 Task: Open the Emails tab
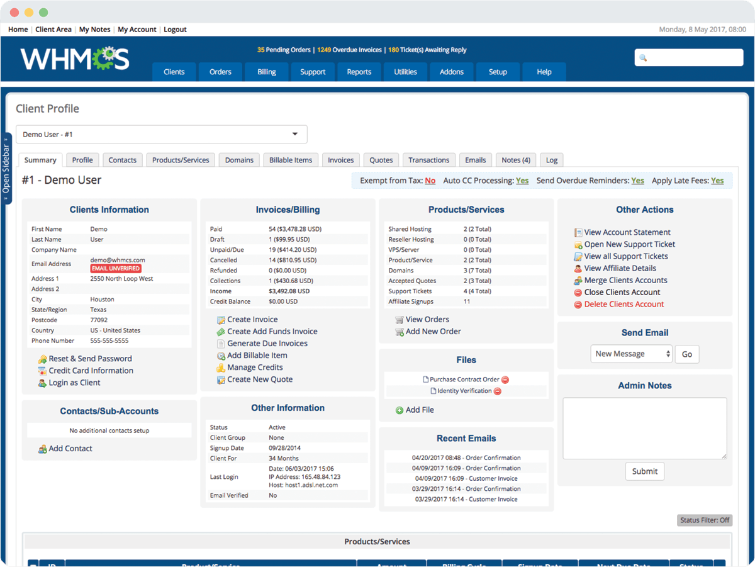coord(476,160)
